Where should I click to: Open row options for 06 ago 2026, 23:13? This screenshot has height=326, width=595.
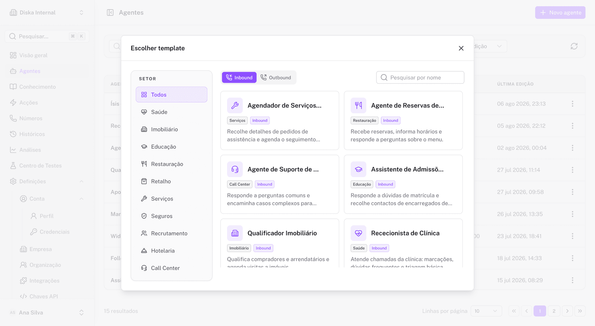point(573,104)
